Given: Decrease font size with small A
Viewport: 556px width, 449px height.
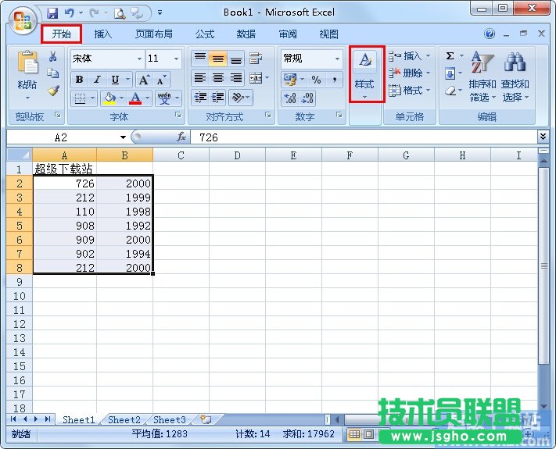Looking at the screenshot, I should pos(161,80).
